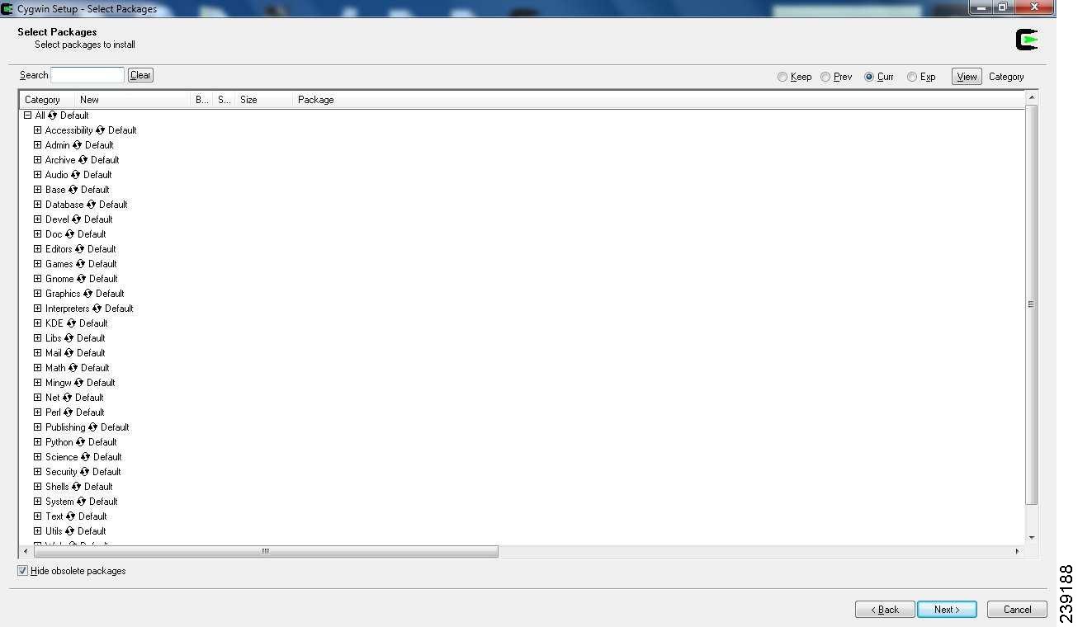
Task: Expand the Science category
Action: pos(37,457)
